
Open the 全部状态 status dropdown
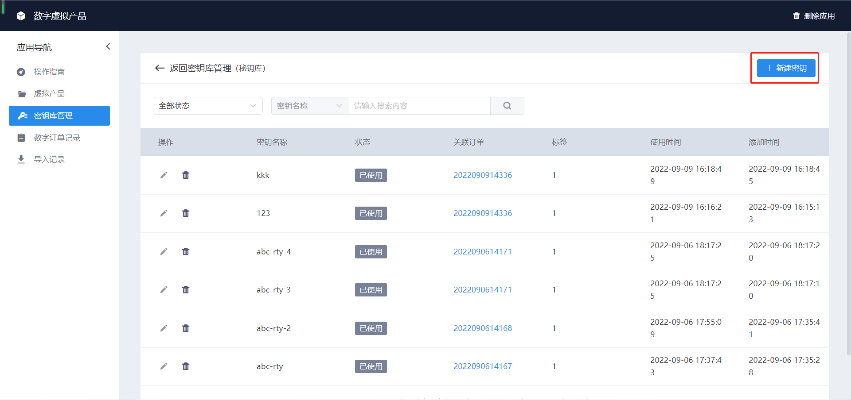point(208,106)
